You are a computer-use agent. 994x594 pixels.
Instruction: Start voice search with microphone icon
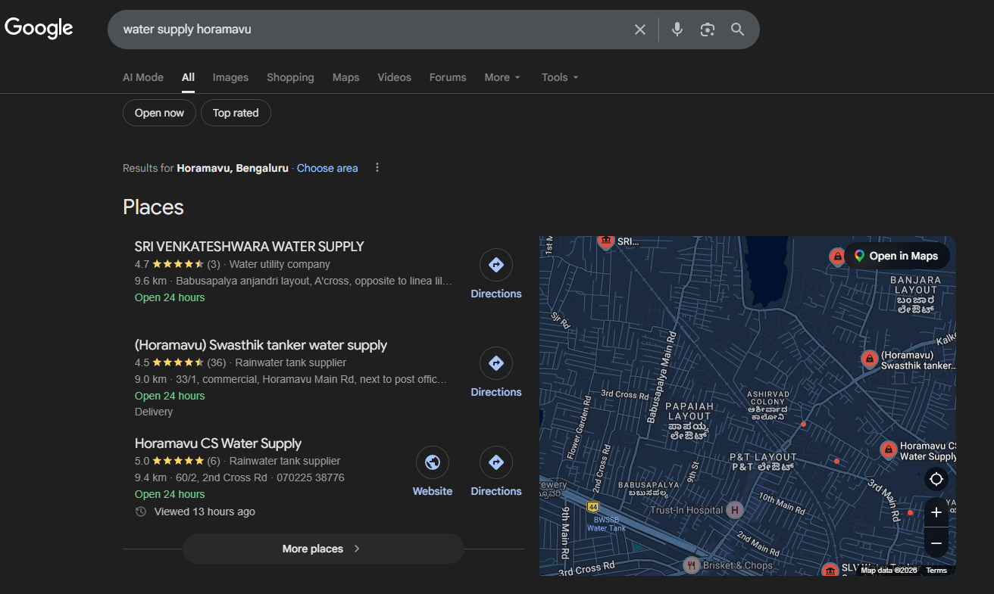tap(677, 30)
